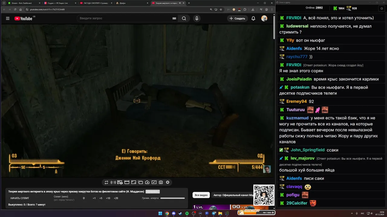Open Spotify from the taskbar
This screenshot has width=387, height=217.
(187, 213)
